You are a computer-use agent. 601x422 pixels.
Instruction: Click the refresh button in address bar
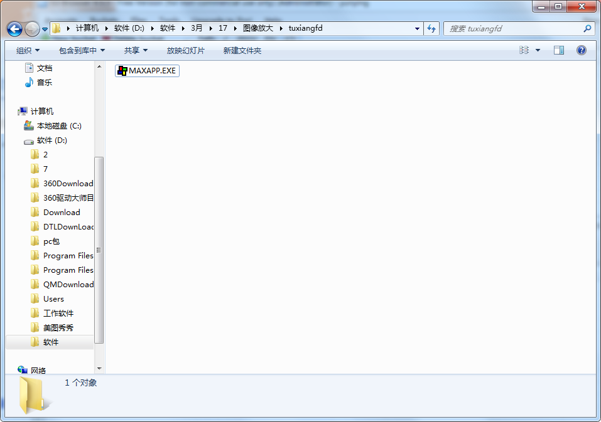click(x=431, y=29)
